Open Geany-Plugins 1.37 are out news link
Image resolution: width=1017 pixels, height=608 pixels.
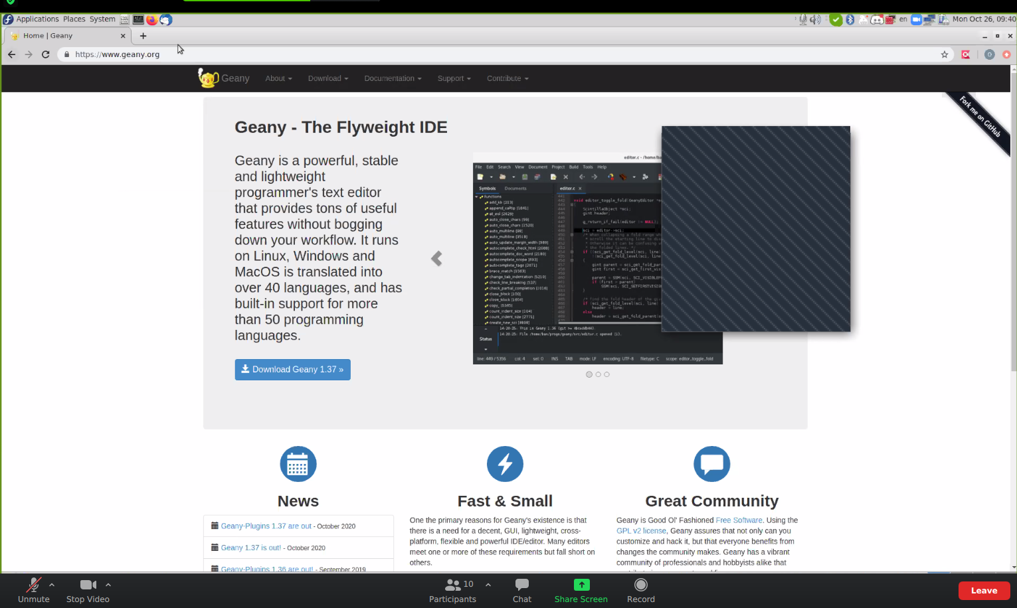[x=266, y=526]
